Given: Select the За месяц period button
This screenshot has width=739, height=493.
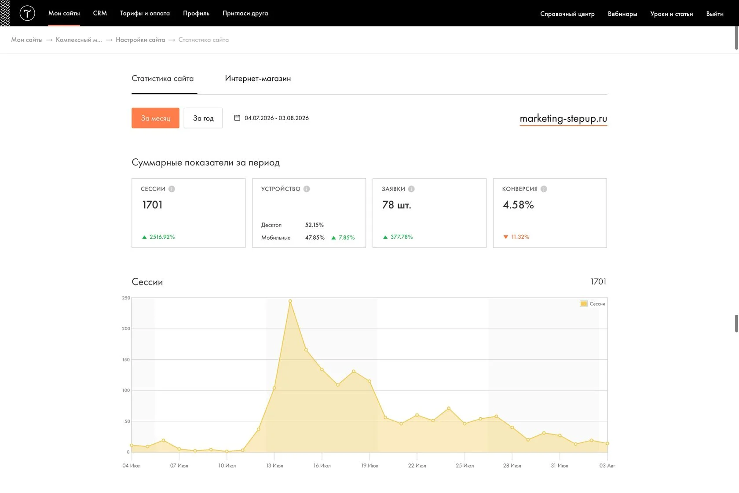Looking at the screenshot, I should [155, 118].
